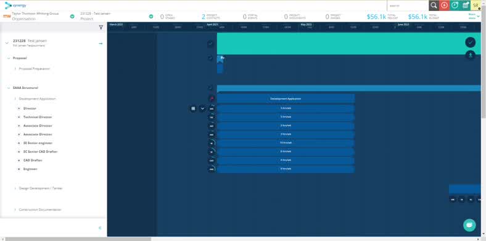Click the red pin beside Development Application
Viewport: 486px width, 241px height.
212,99
